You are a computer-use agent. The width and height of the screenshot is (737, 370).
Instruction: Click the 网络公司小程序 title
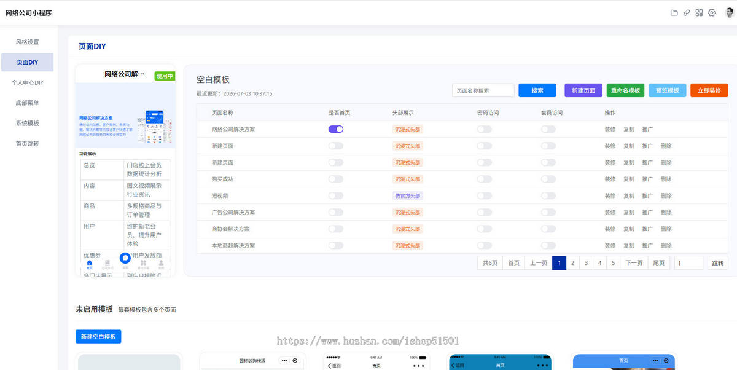28,13
